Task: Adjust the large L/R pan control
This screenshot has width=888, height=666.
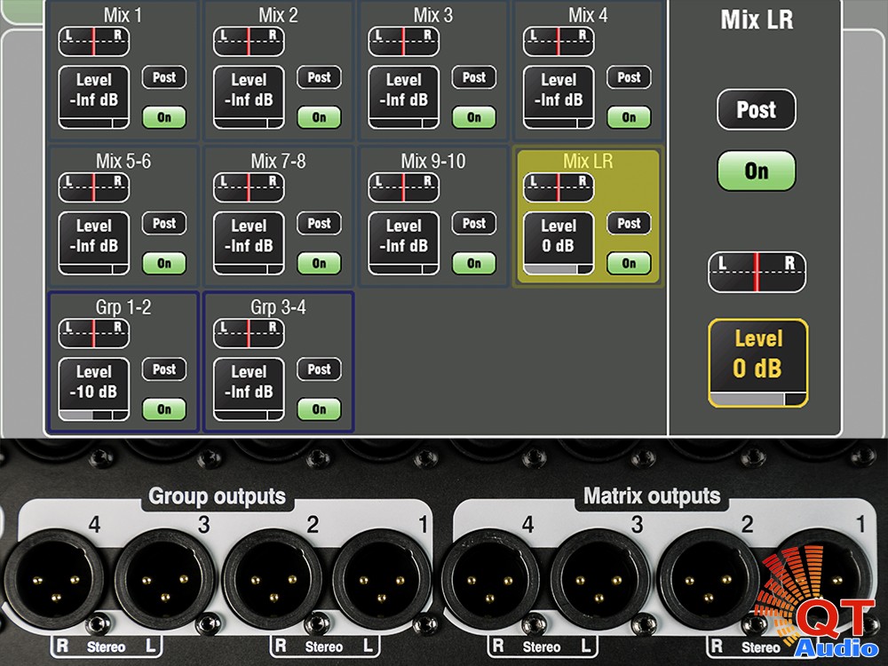Action: pyautogui.click(x=757, y=272)
